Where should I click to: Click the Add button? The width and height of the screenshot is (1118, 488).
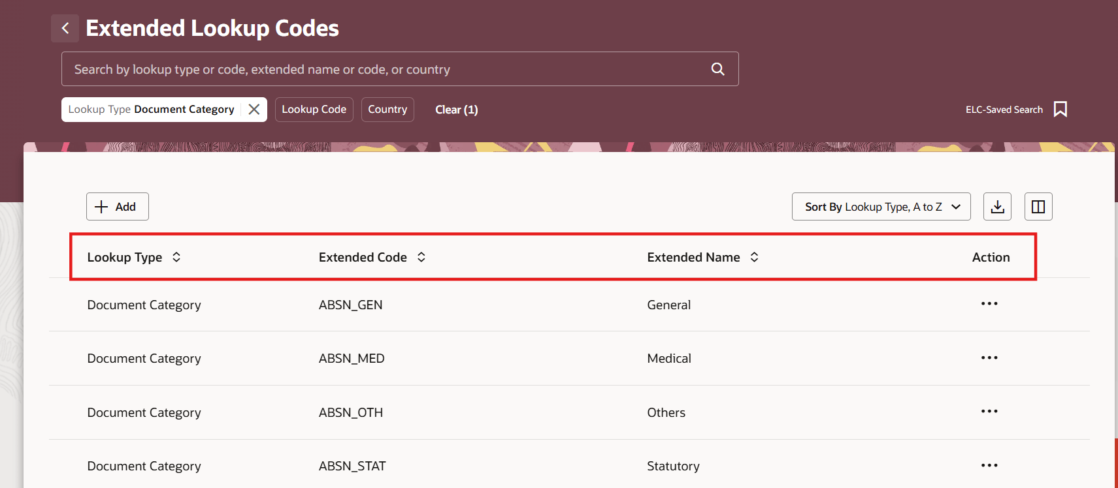pyautogui.click(x=118, y=207)
